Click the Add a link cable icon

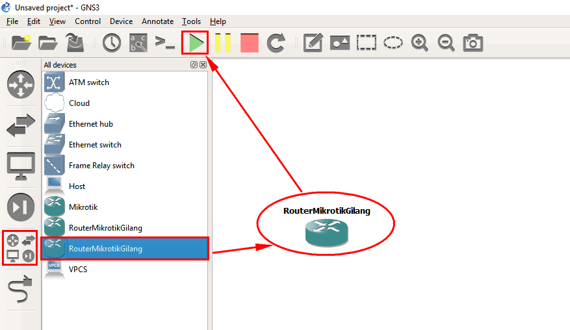20,289
